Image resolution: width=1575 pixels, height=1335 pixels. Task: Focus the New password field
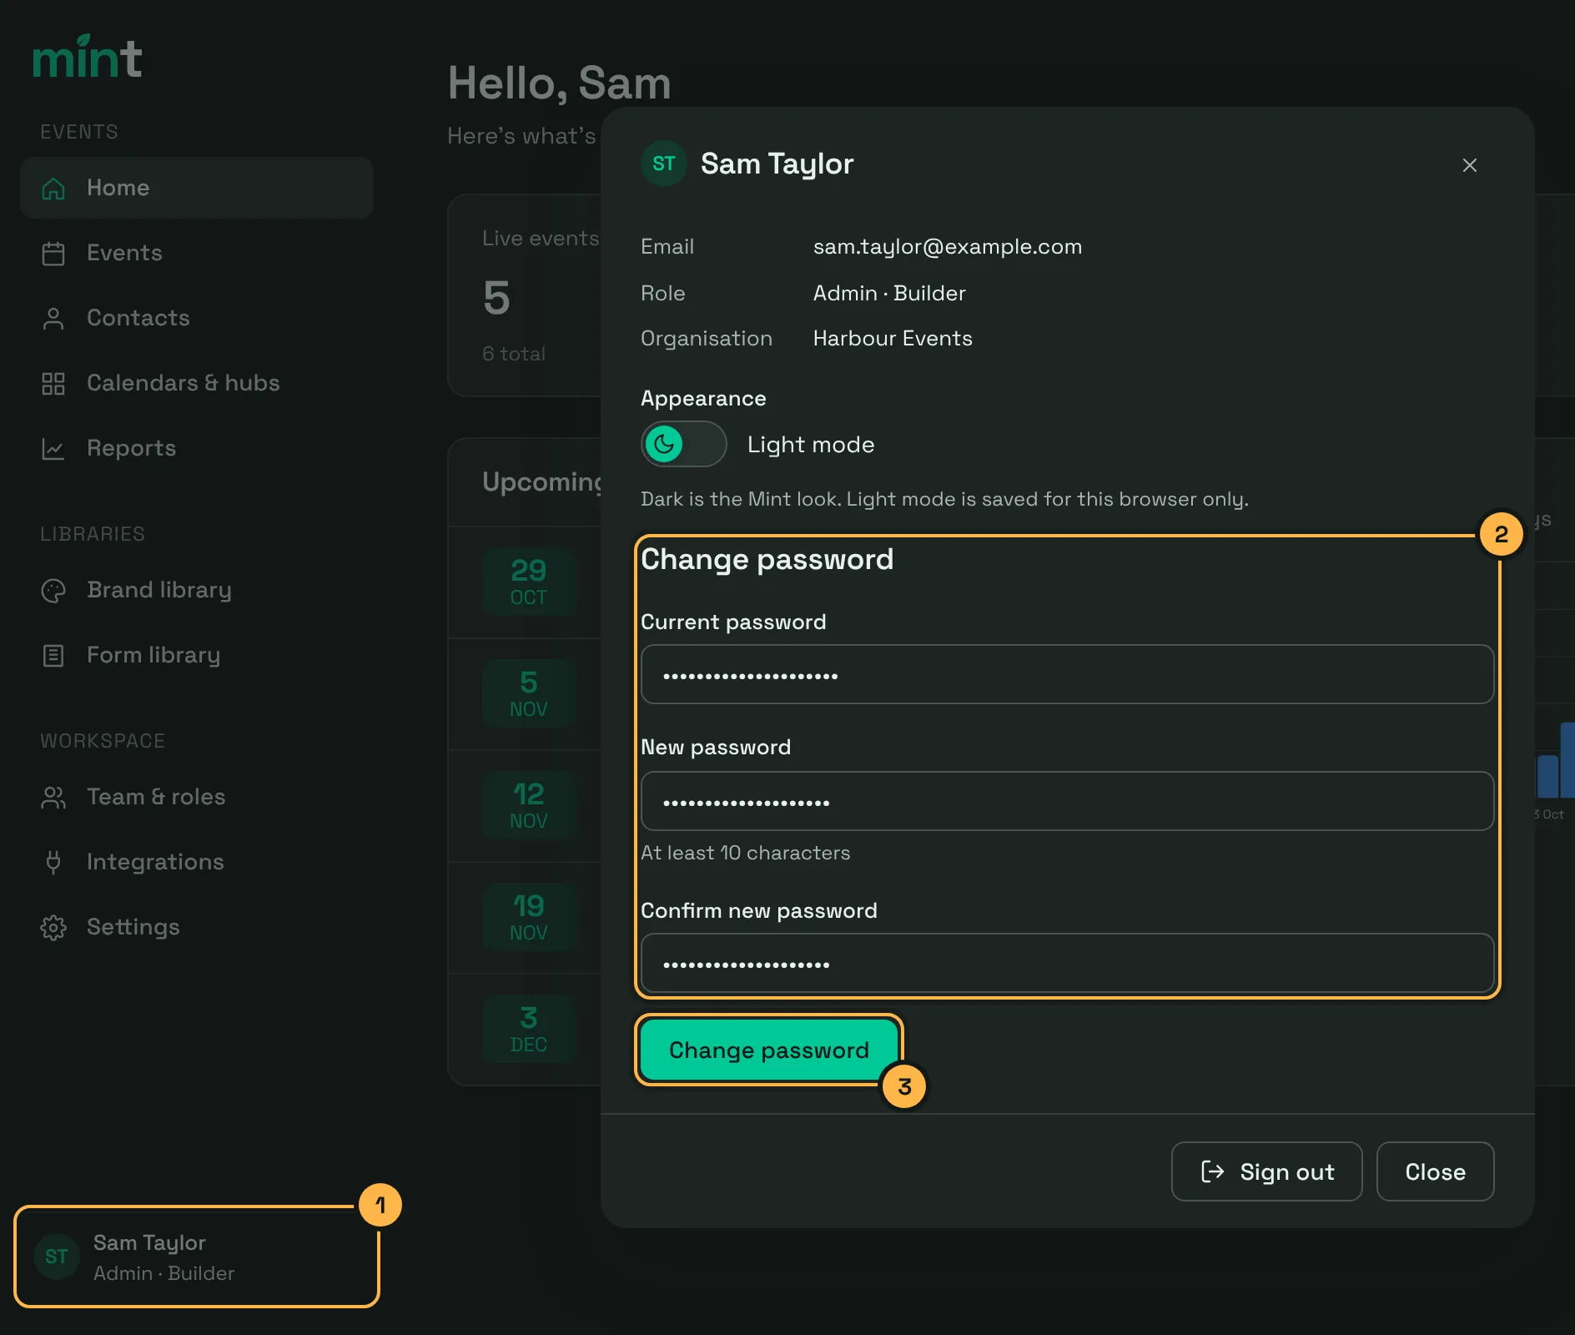coord(1067,801)
